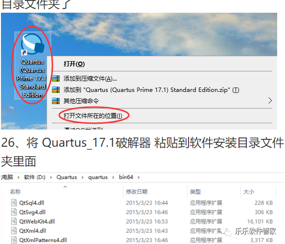
Task: Click the QtXmlPatterns4.dll file icon
Action: pyautogui.click(x=14, y=240)
